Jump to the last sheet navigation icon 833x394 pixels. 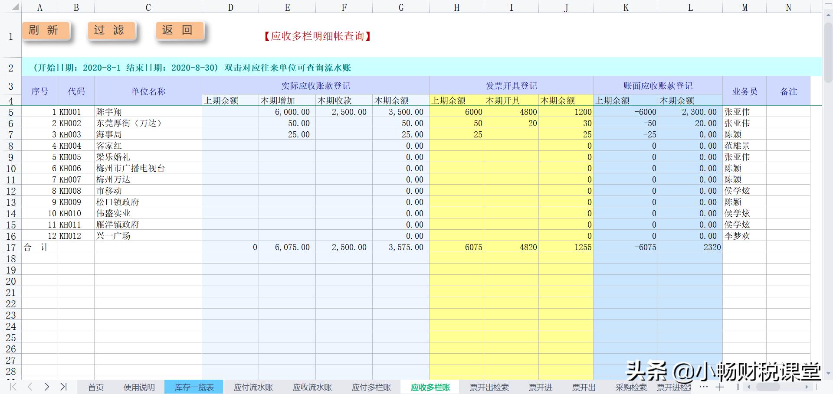tap(64, 387)
